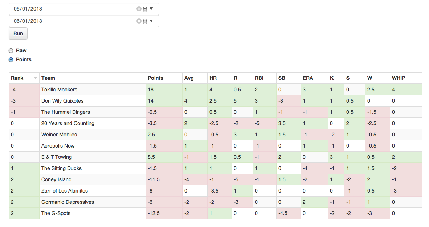This screenshot has width=429, height=227.
Task: Select the Coney Island team name cell
Action: coord(56,179)
